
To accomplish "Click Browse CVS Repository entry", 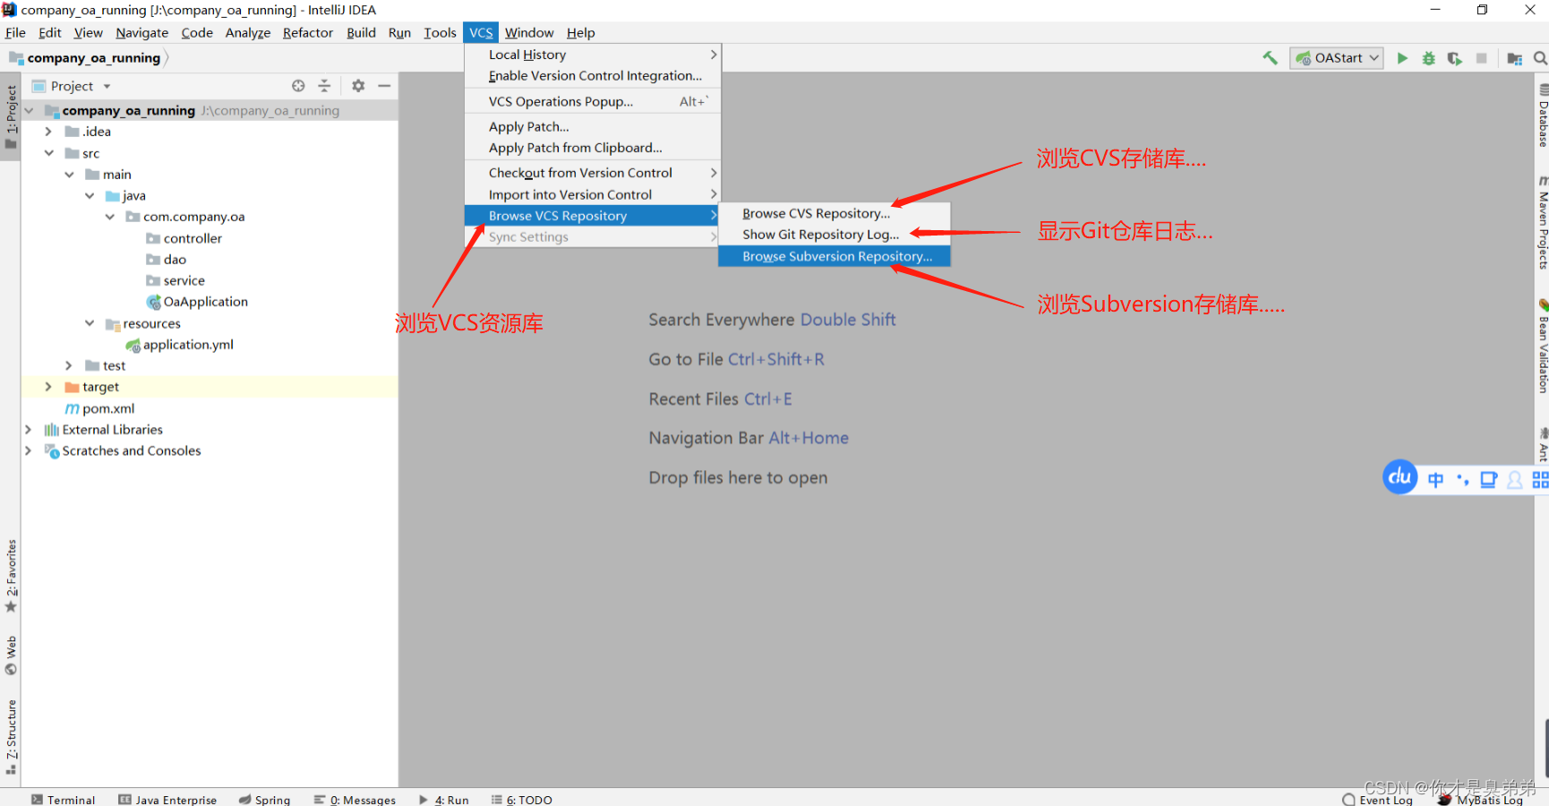I will (834, 213).
